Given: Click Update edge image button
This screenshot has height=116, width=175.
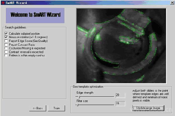Looking at the screenshot, I should coord(148,108).
